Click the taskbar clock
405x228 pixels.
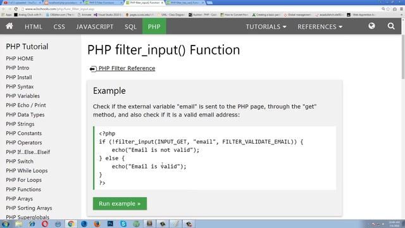tap(394, 224)
